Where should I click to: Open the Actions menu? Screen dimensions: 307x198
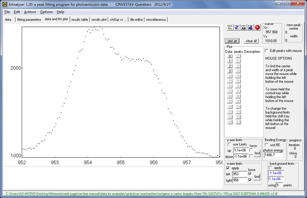coord(30,12)
